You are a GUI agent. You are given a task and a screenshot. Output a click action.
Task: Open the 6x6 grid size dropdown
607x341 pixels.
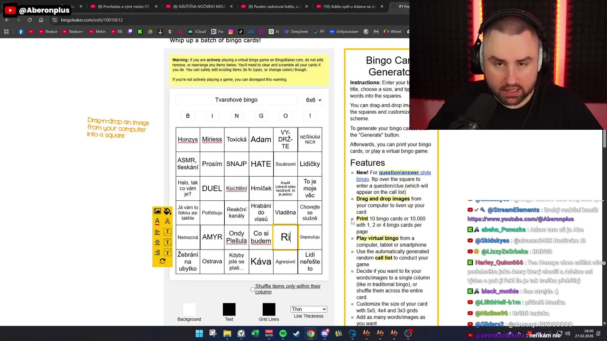tap(313, 100)
